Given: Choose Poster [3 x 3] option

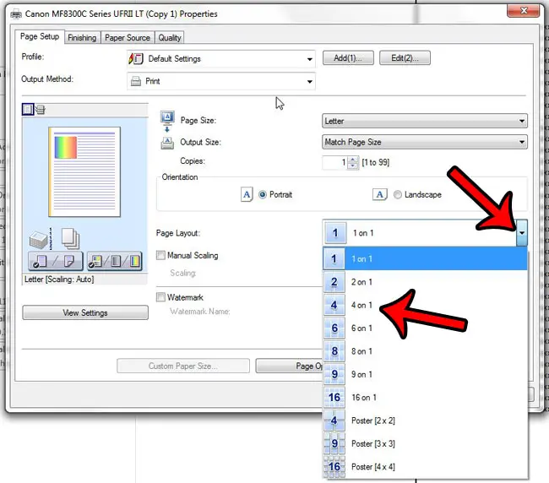Looking at the screenshot, I should (425, 444).
